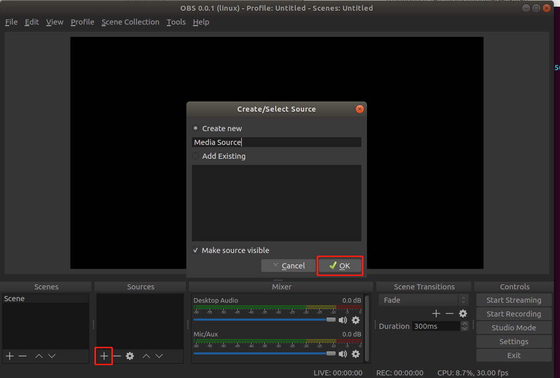Open the Scene Collection menu

(130, 22)
